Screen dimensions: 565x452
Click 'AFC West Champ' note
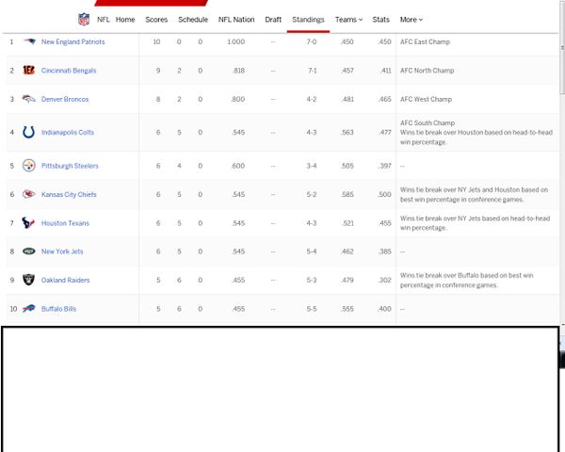[426, 99]
